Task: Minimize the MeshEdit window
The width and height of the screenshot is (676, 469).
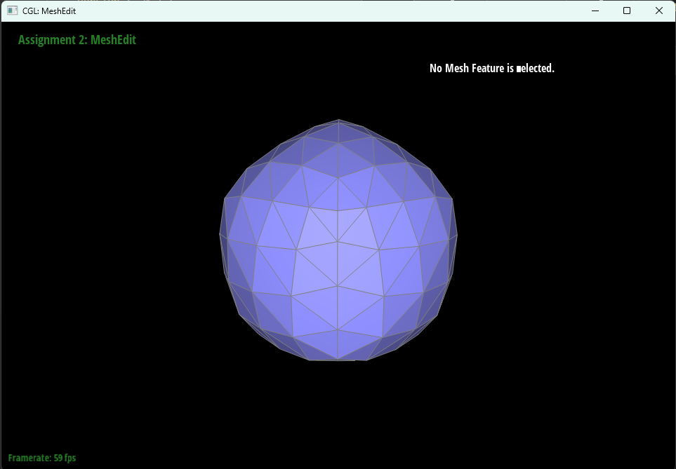Action: click(595, 11)
